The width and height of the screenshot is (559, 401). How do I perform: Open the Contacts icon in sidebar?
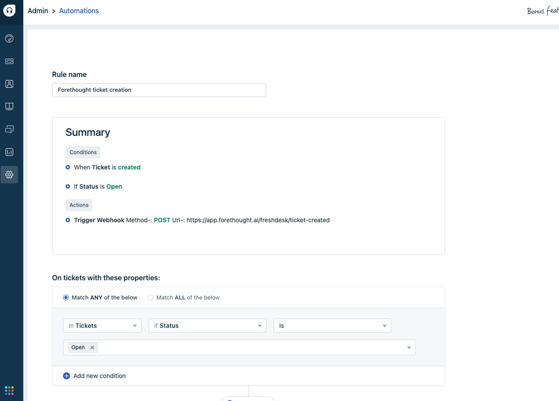coord(9,84)
